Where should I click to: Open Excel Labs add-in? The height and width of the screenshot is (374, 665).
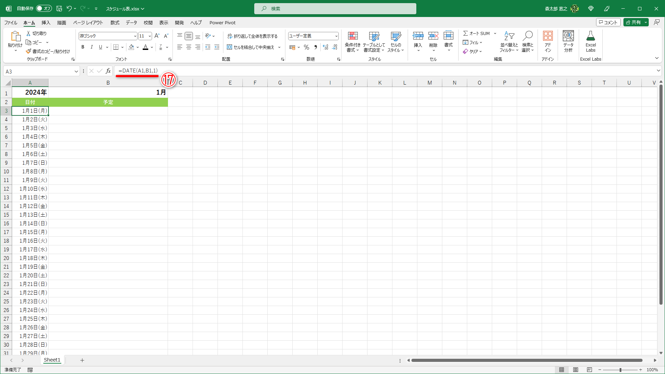pos(591,42)
